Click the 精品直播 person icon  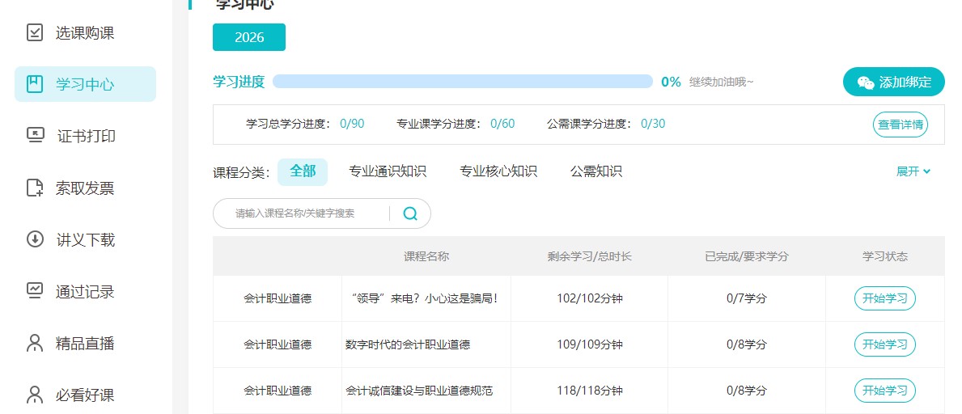pos(35,343)
